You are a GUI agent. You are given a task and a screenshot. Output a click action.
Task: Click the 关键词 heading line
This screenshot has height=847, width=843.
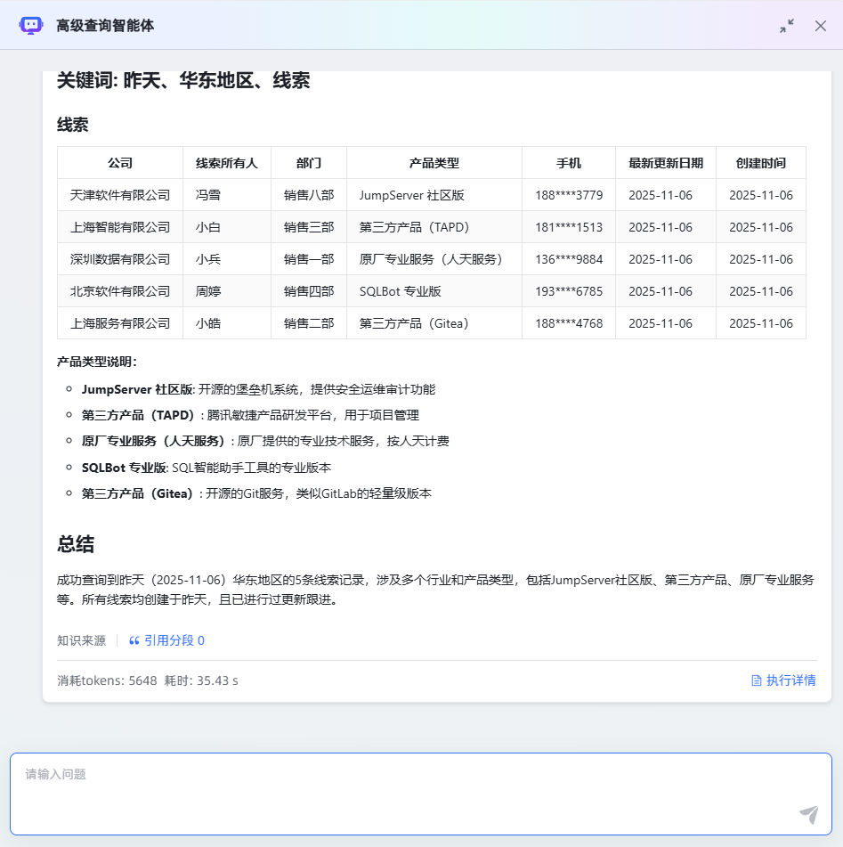coord(183,80)
